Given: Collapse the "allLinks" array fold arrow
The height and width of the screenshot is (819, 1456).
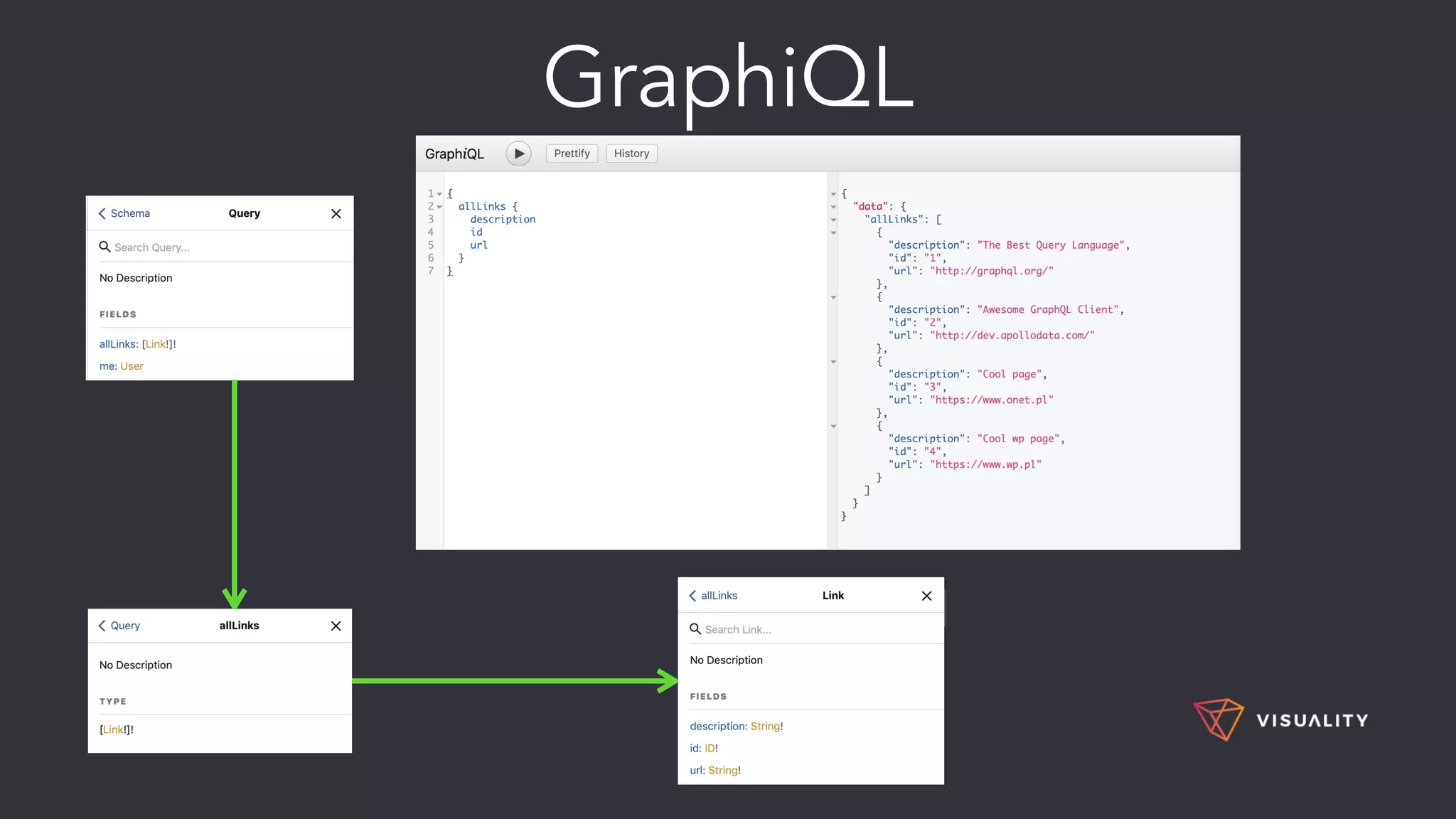Looking at the screenshot, I should 833,220.
